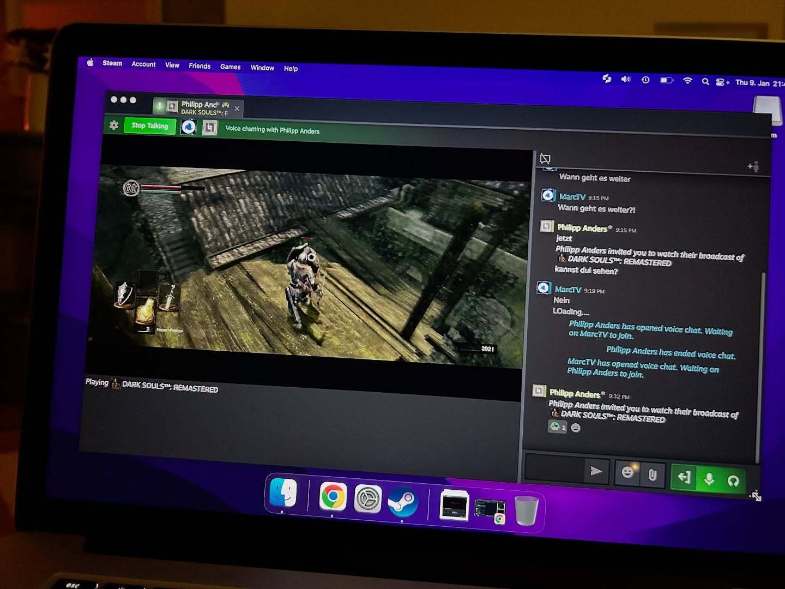This screenshot has height=589, width=785.
Task: Click MarcTV name at 9:15 PM message
Action: click(x=572, y=197)
